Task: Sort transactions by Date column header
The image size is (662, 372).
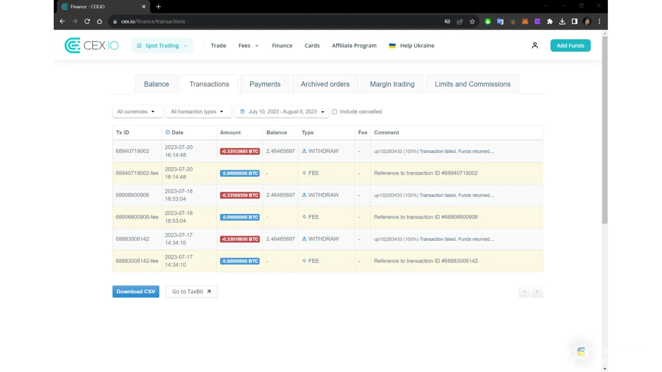Action: (x=177, y=132)
